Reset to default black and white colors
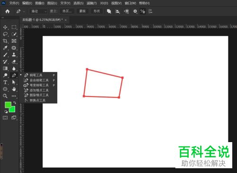This screenshot has height=173, width=237. 6,112
